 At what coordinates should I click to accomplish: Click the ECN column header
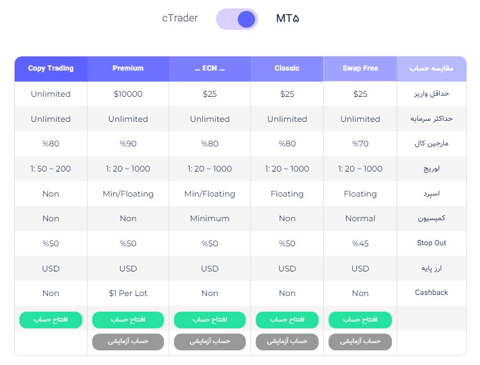pos(210,69)
